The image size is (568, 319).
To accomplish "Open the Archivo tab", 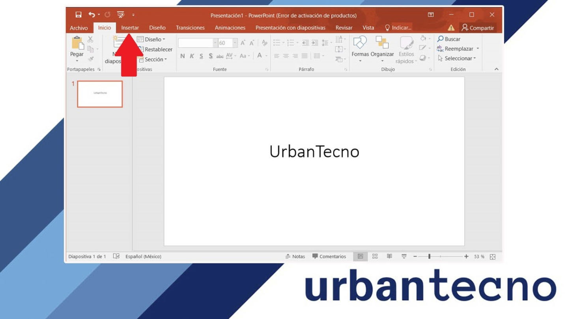I will 78,28.
